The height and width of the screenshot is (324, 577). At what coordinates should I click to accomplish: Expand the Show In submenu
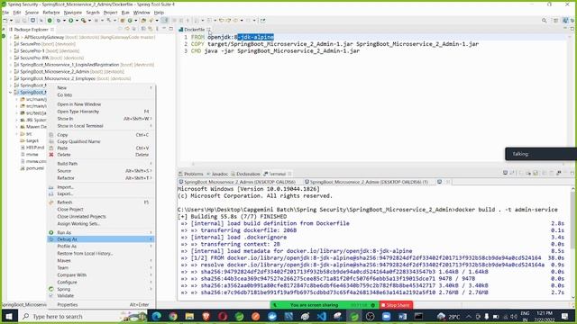tap(151, 119)
